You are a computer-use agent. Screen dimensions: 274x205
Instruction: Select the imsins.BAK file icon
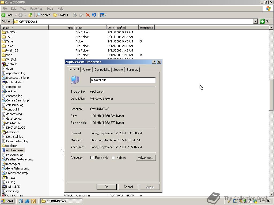(x=4, y=187)
